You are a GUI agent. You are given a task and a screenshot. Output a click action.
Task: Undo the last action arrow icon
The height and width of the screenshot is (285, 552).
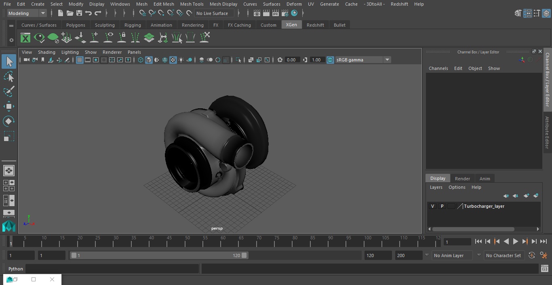coord(88,13)
